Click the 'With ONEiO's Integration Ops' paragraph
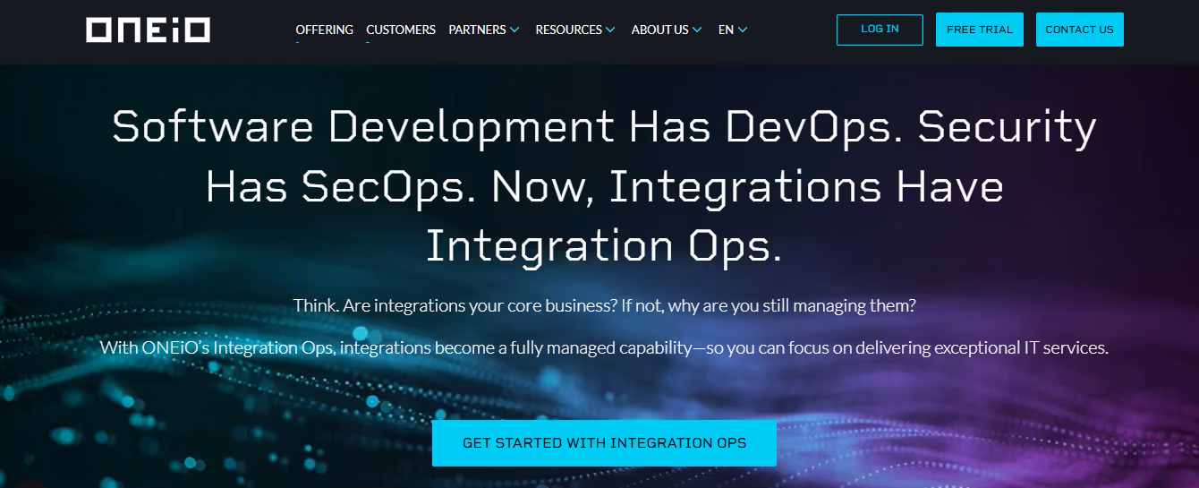This screenshot has width=1199, height=488. coord(604,347)
